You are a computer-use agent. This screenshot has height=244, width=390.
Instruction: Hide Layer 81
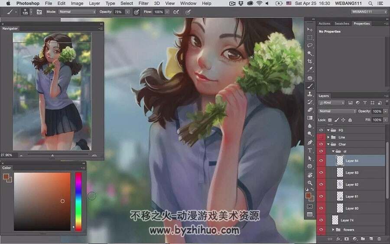pos(321,196)
